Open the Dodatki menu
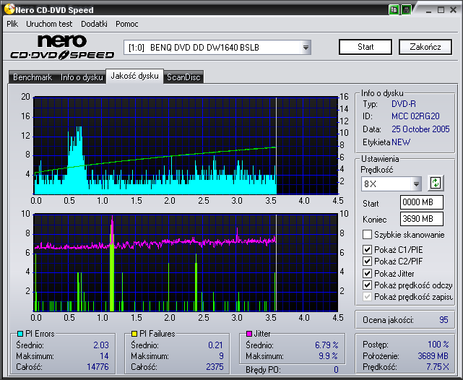The width and height of the screenshot is (463, 380). pyautogui.click(x=94, y=24)
